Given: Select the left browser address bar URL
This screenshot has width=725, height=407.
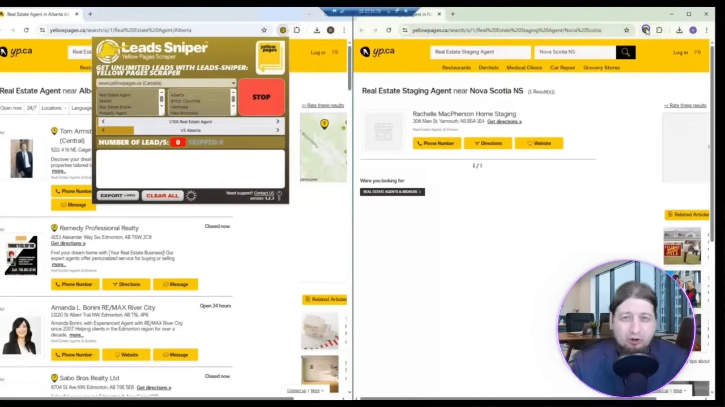Looking at the screenshot, I should [121, 30].
